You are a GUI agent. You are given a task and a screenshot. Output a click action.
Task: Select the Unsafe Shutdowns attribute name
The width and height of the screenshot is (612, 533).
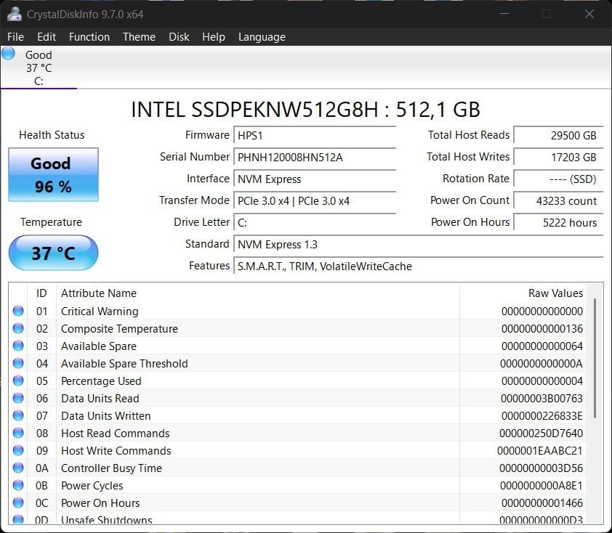[x=107, y=520]
